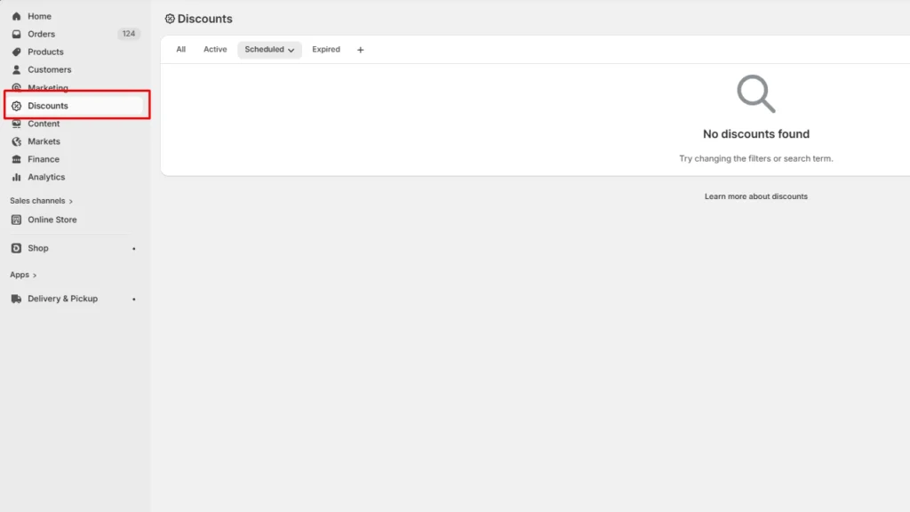Click the plus to create a new view
This screenshot has width=910, height=512.
360,50
